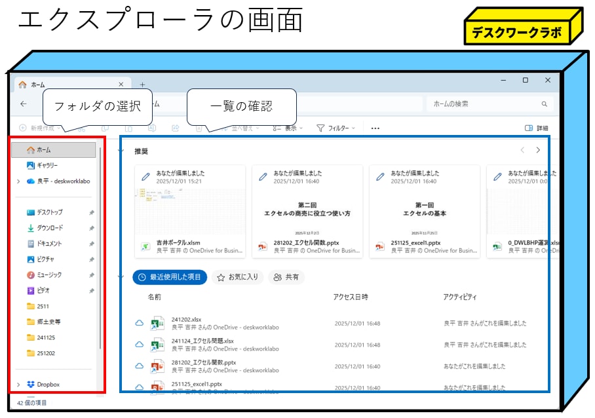Screen dimensions: 595x418
Task: Go back with the back arrow button
Action: (x=24, y=104)
